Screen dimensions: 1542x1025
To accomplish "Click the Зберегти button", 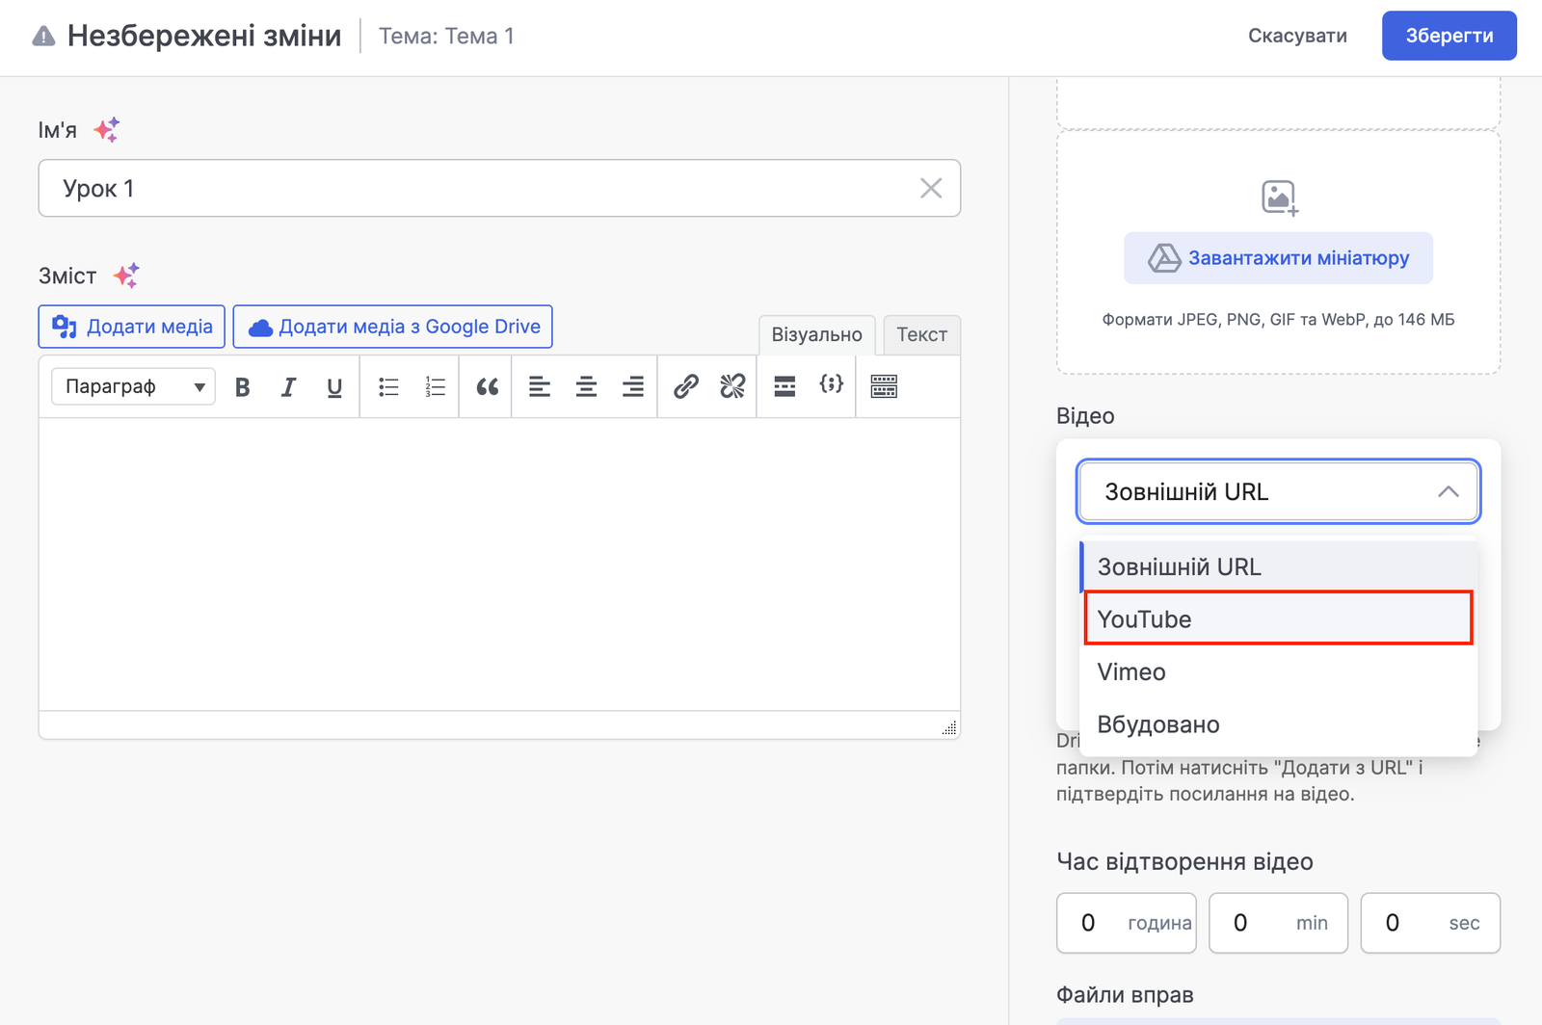I will pyautogui.click(x=1449, y=36).
